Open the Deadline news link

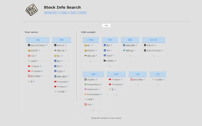[91, 80]
